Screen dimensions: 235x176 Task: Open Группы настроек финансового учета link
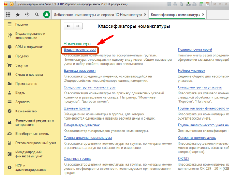coord(204,108)
